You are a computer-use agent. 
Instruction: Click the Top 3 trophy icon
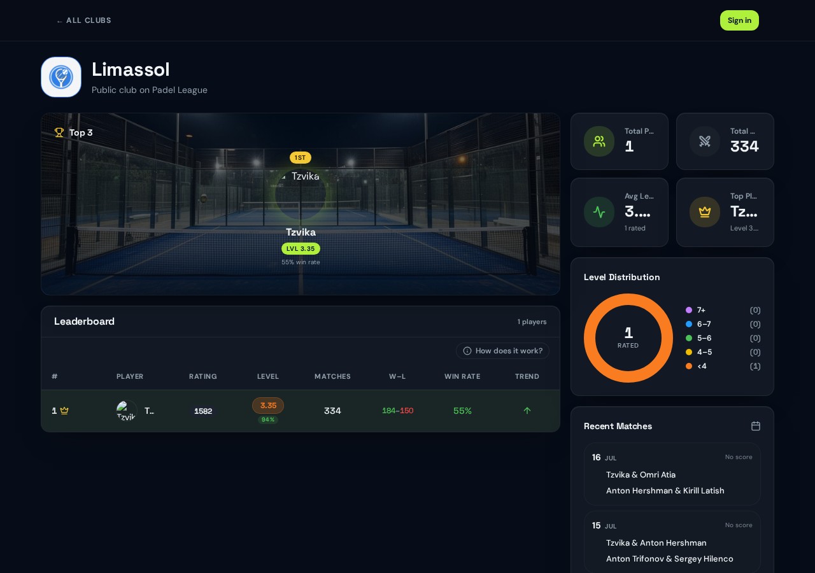pyautogui.click(x=59, y=132)
